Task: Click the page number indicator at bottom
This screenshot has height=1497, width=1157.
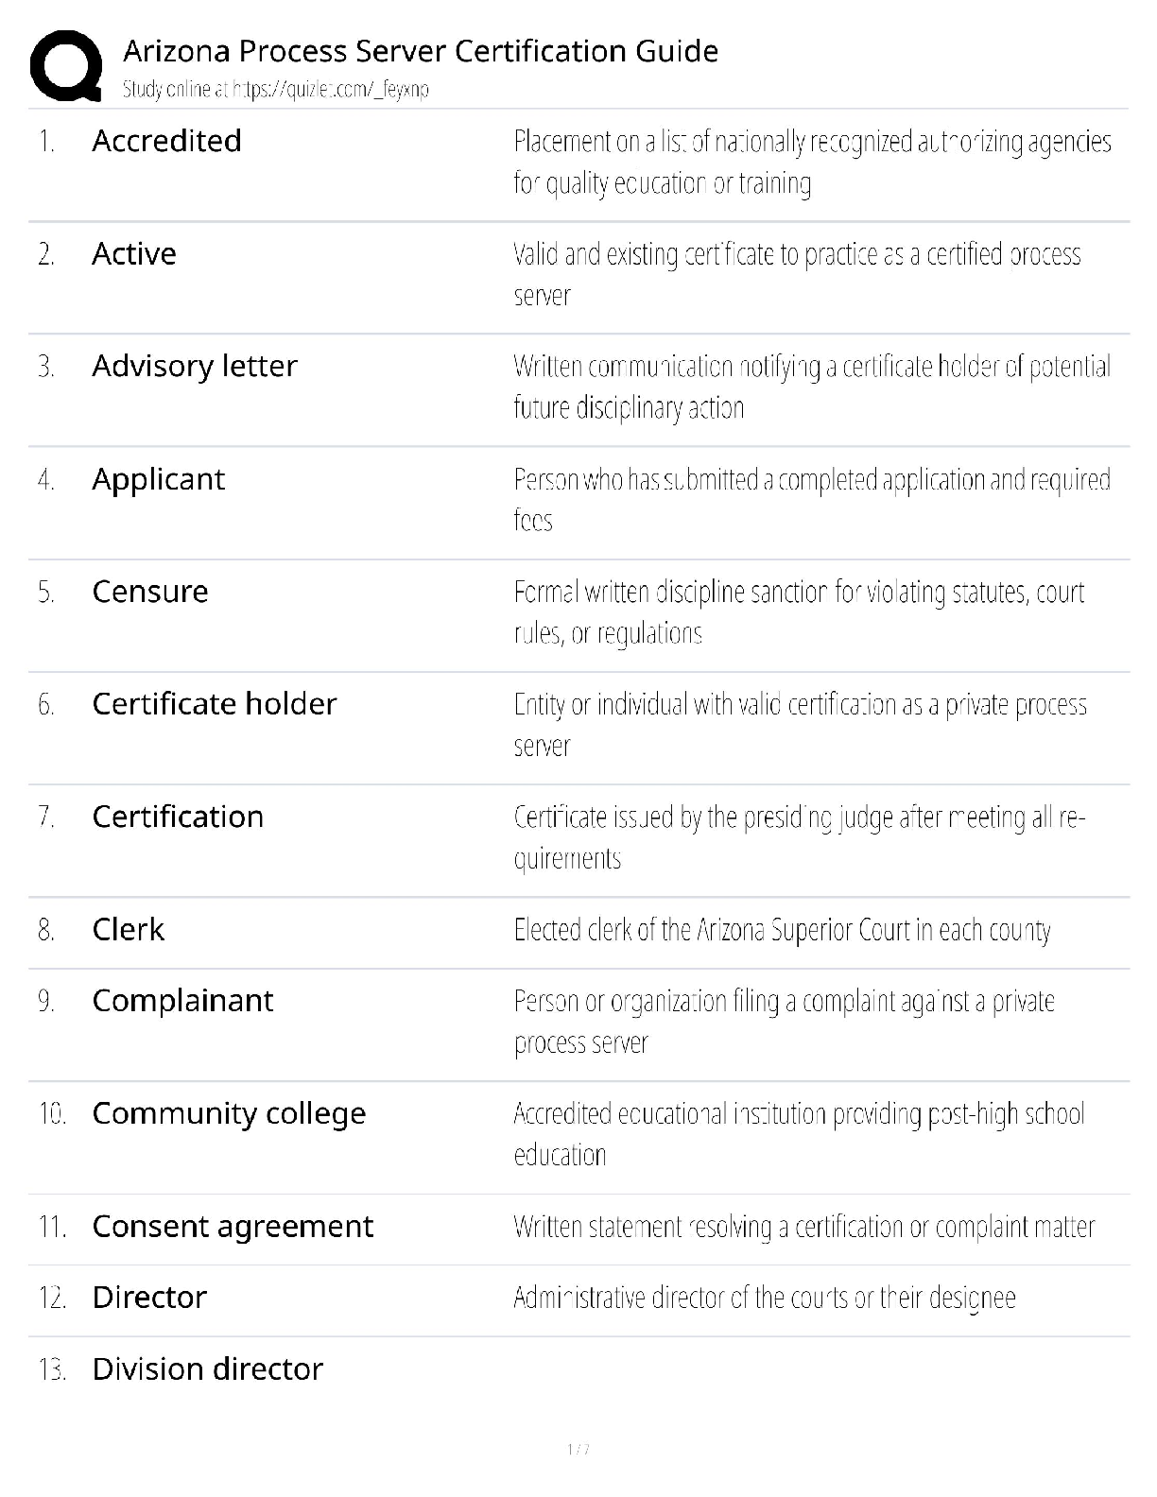Action: click(578, 1450)
